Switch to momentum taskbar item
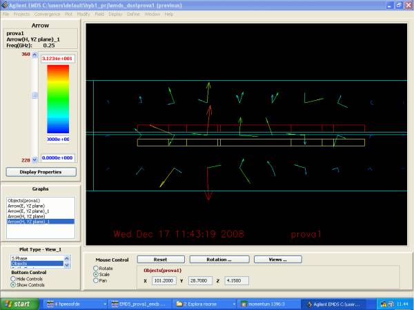Viewport: 414px width, 310px height. [x=269, y=304]
